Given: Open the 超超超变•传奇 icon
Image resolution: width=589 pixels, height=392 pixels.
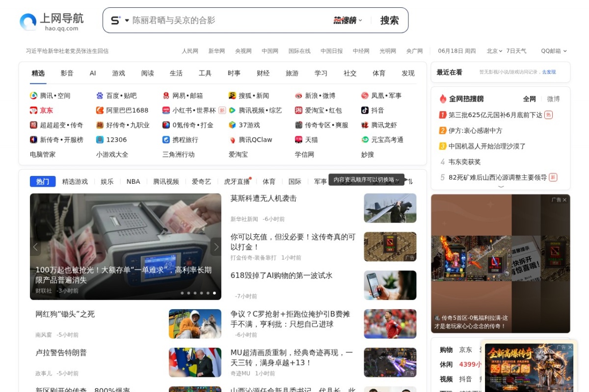Looking at the screenshot, I should pyautogui.click(x=33, y=125).
